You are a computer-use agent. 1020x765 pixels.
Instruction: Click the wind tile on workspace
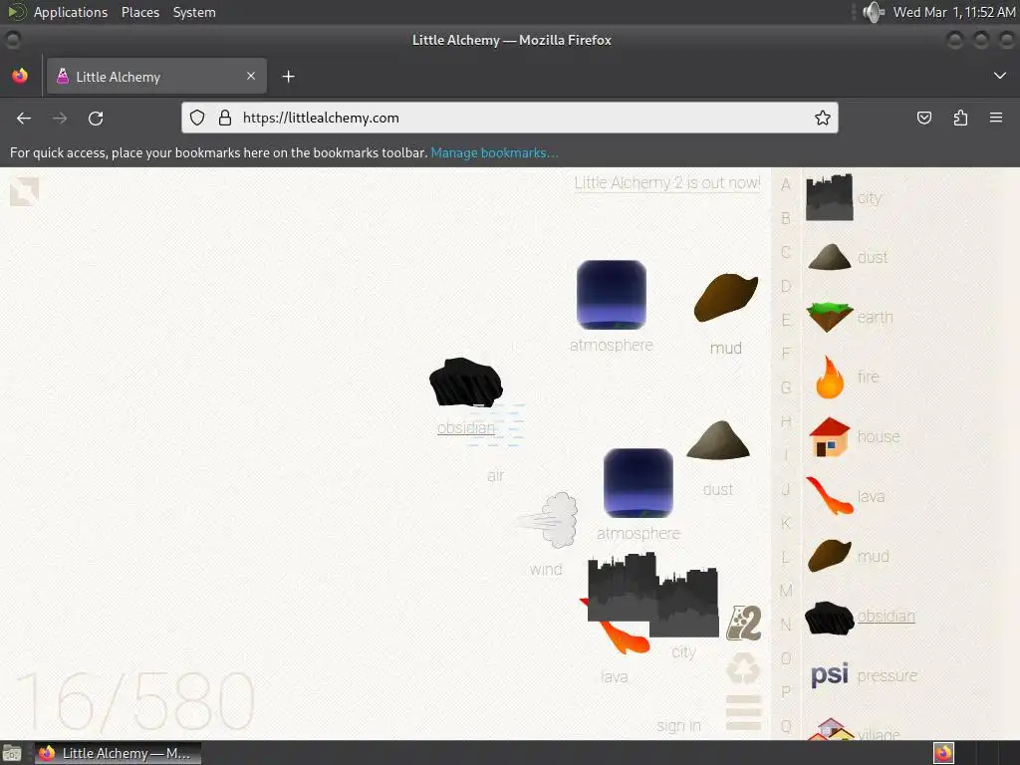coord(547,520)
